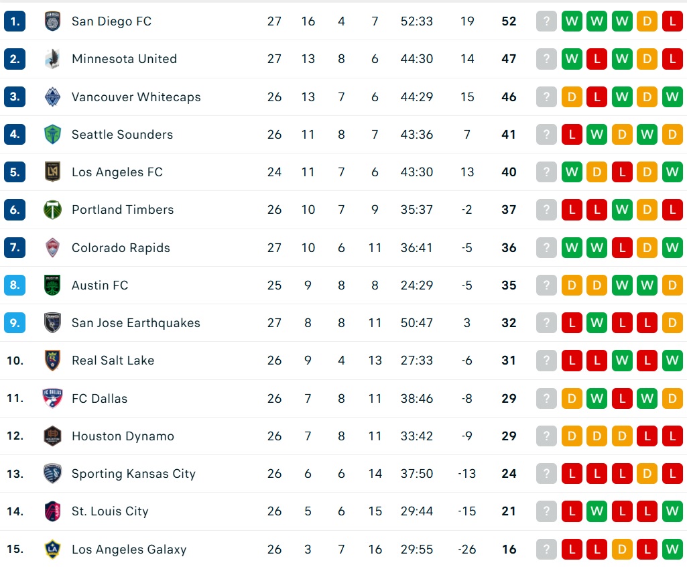
Task: Click St. Louis City team name
Action: point(110,511)
